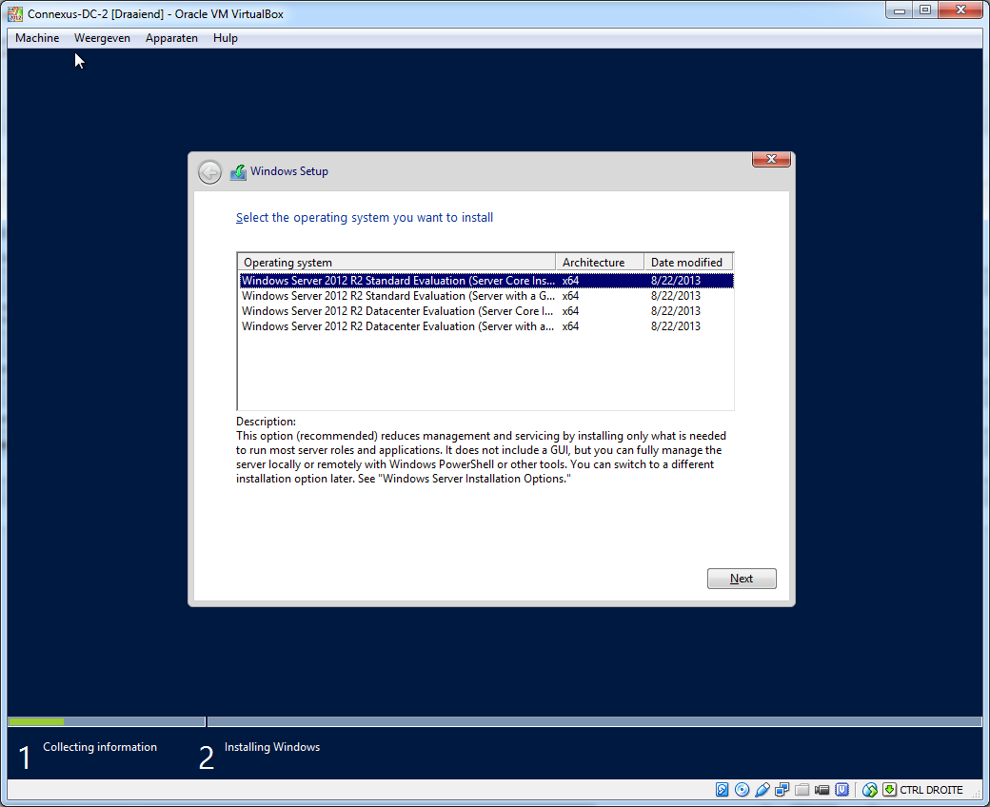
Task: Click the Windows Setup back arrow
Action: 209,171
